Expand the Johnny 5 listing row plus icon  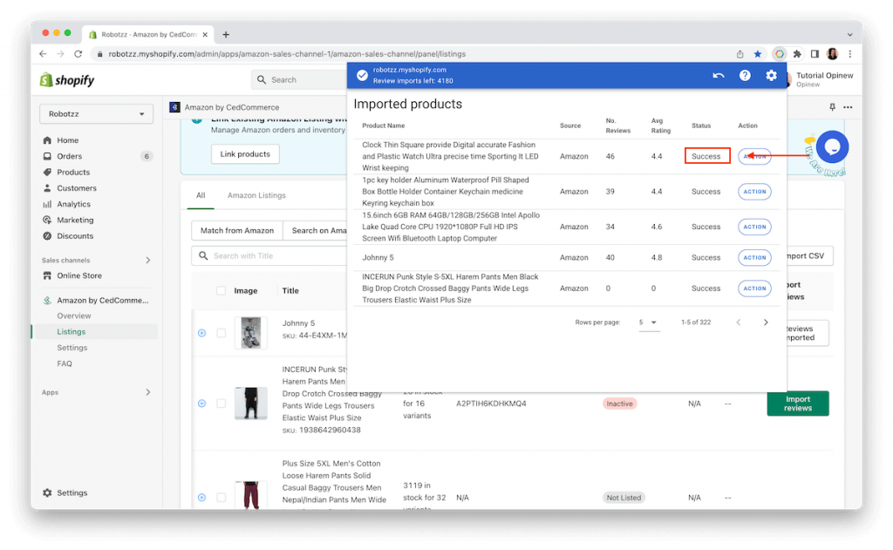201,333
